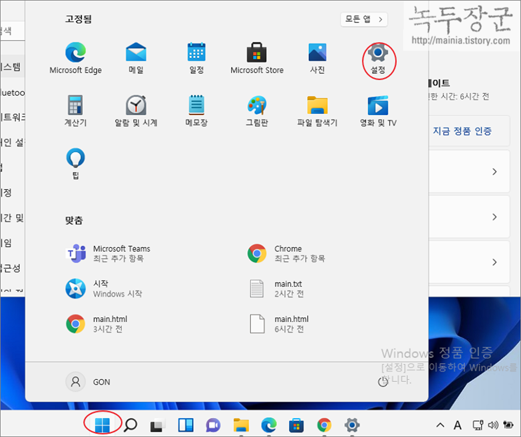Open 설정 (Settings) in pinned apps

[x=378, y=59]
